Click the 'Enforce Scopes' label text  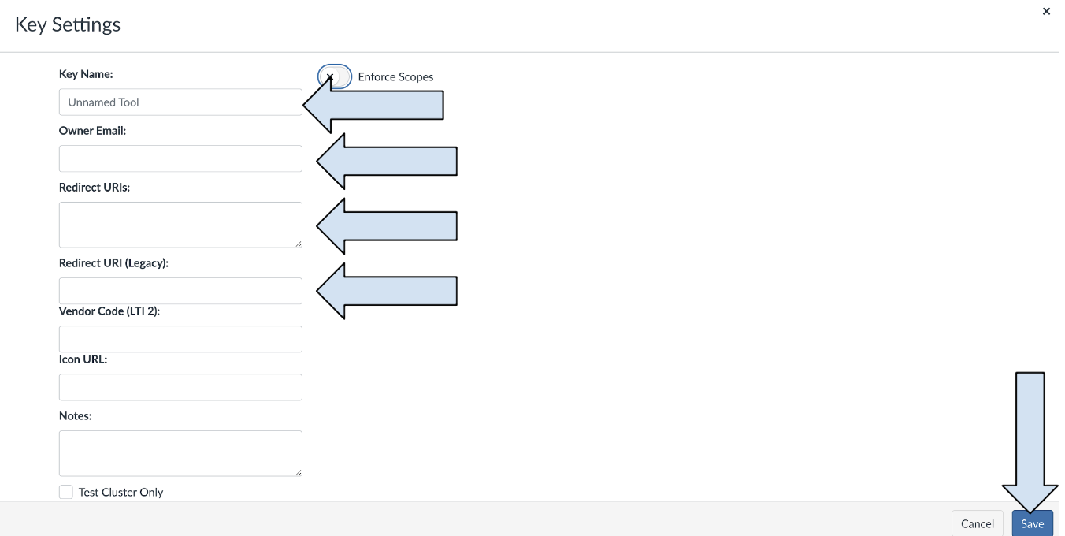(395, 76)
